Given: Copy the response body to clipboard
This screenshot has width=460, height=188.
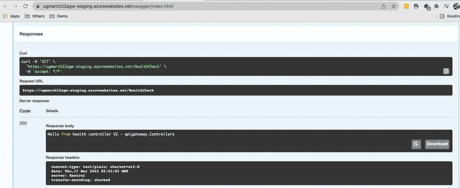Looking at the screenshot, I should [x=416, y=144].
